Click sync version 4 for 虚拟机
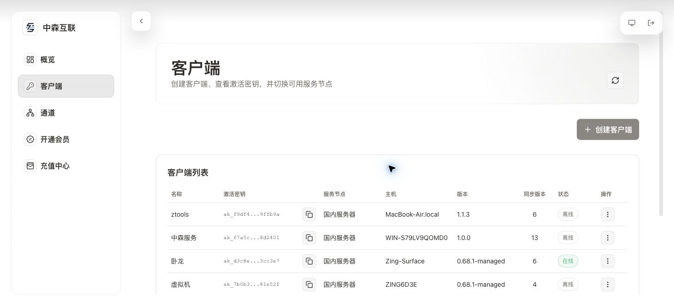Screen dimensions: 674x306 tap(535, 284)
